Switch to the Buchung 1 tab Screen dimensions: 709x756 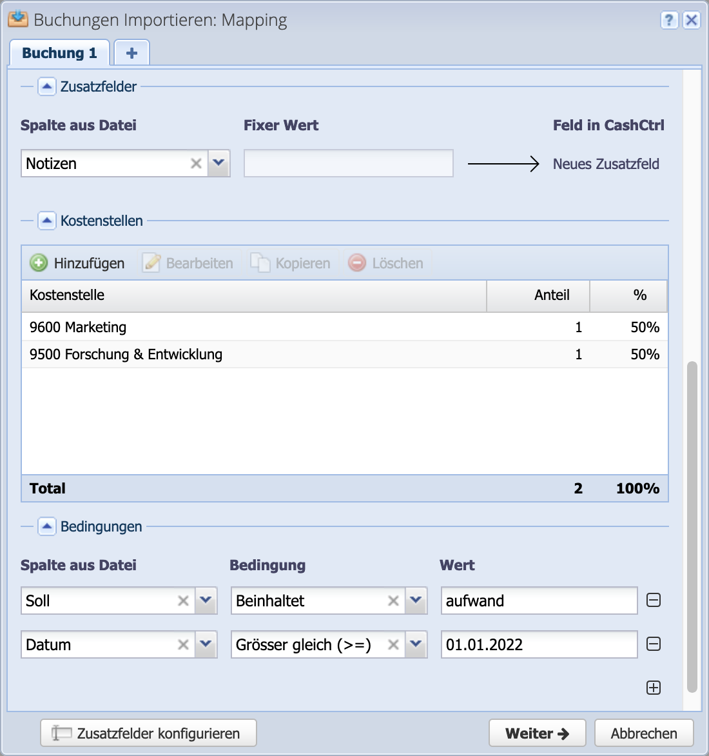coord(59,52)
